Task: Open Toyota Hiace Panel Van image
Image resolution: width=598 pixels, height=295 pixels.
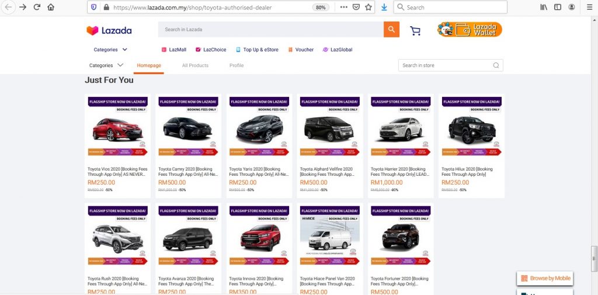Action: point(330,236)
